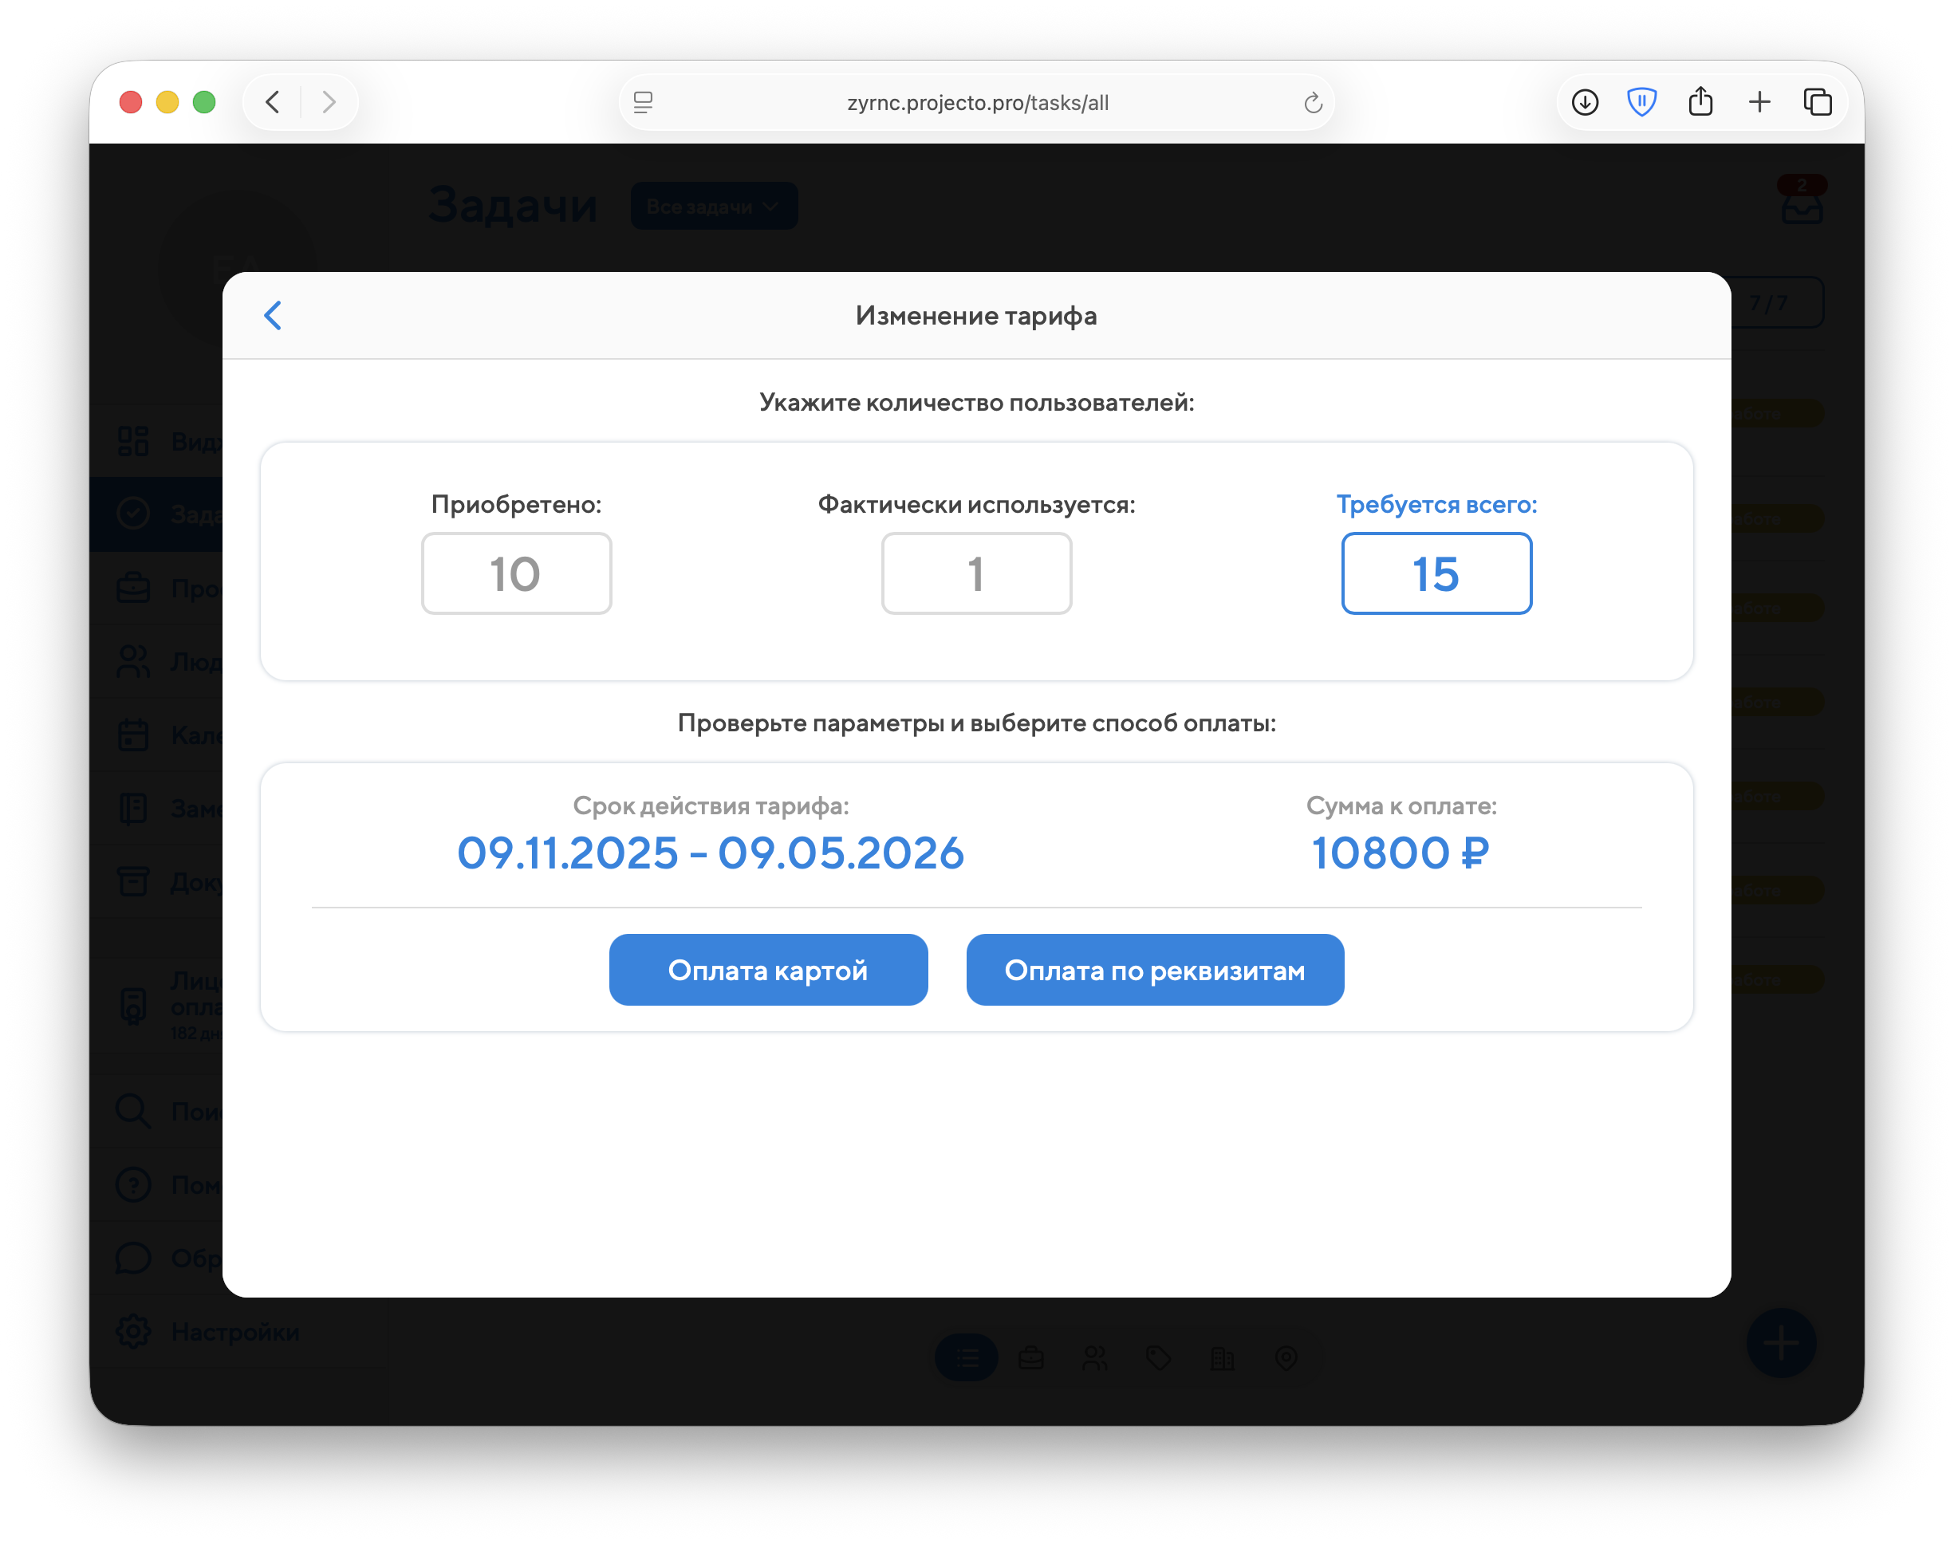The width and height of the screenshot is (1954, 1544).
Task: Open Safari downloads icon
Action: [x=1585, y=102]
